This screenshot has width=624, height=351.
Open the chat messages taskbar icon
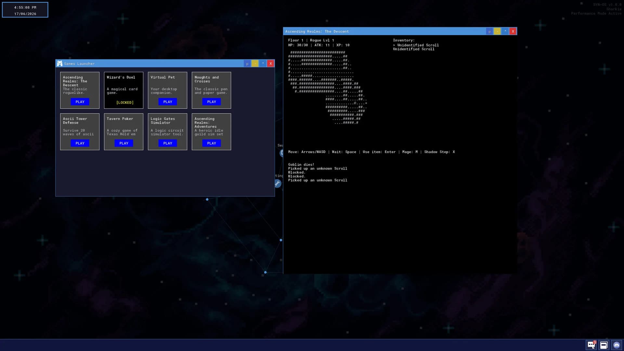coord(591,345)
